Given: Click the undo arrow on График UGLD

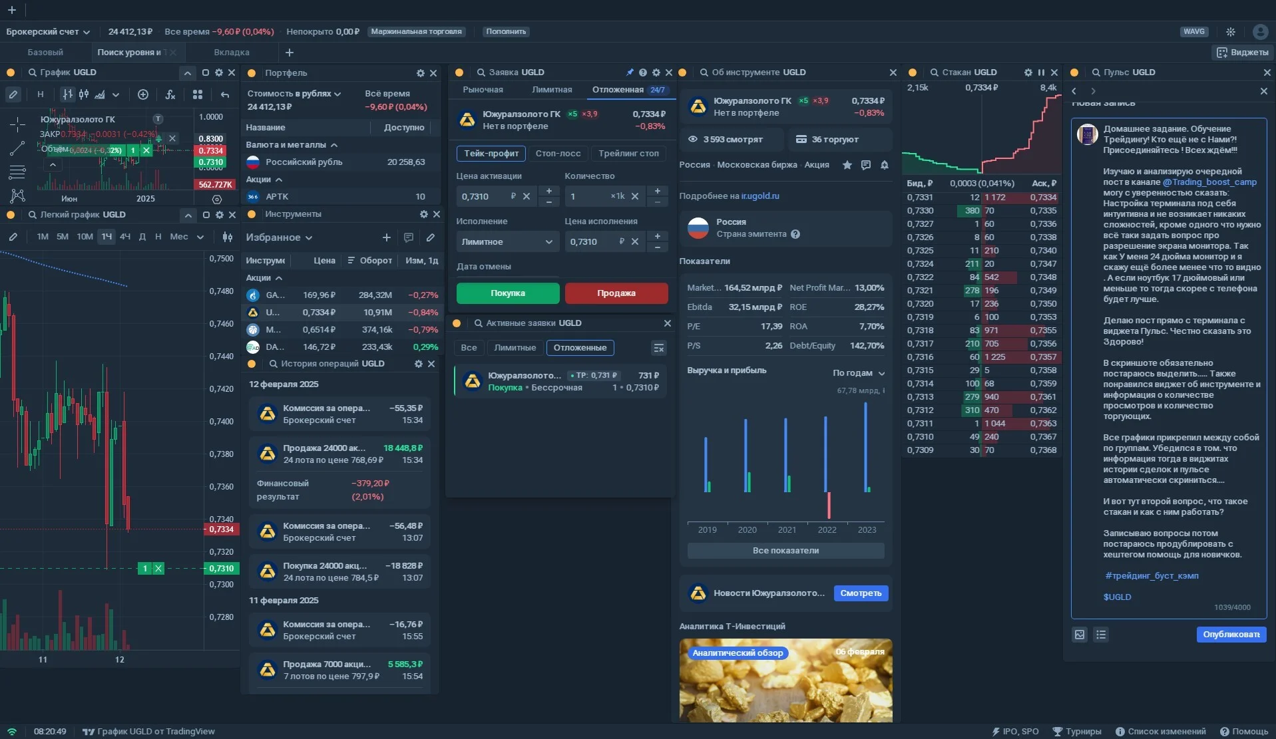Looking at the screenshot, I should [225, 94].
